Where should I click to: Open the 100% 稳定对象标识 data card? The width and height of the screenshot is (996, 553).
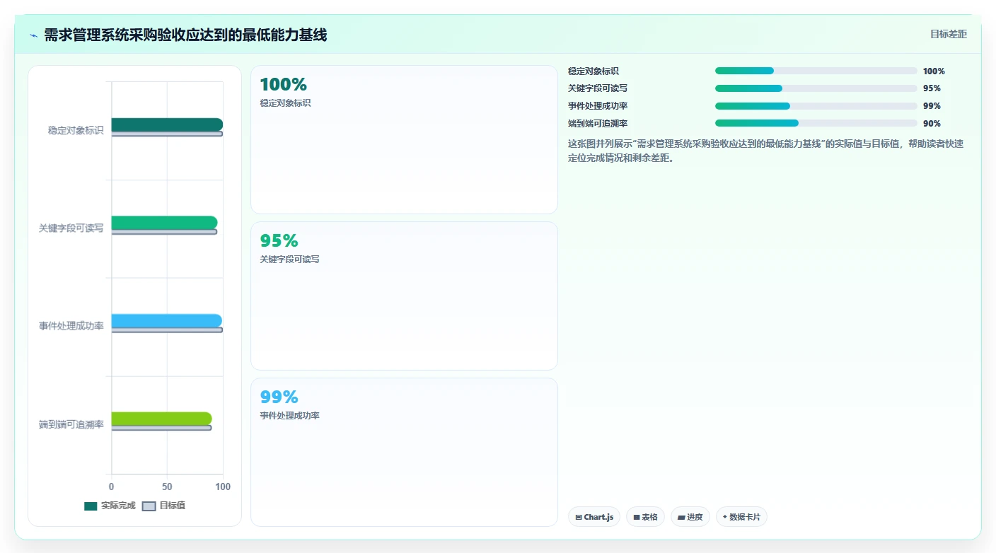404,139
